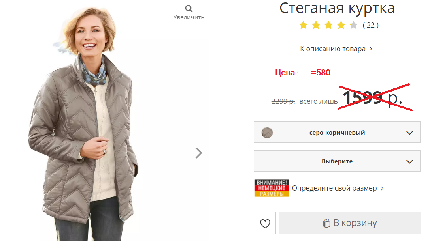
Task: Click the jacket product photo
Action: pos(85,122)
